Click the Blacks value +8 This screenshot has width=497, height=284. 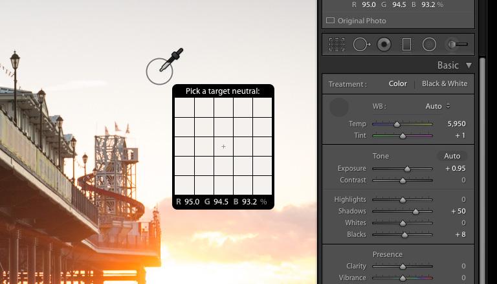click(x=461, y=235)
